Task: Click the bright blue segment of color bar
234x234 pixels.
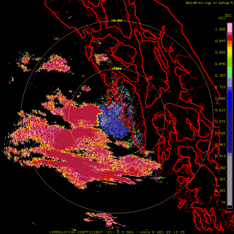Action: coord(230,100)
